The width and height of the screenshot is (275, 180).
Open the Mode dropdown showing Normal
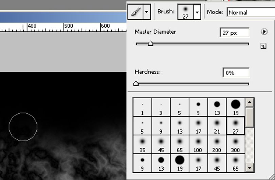click(251, 12)
